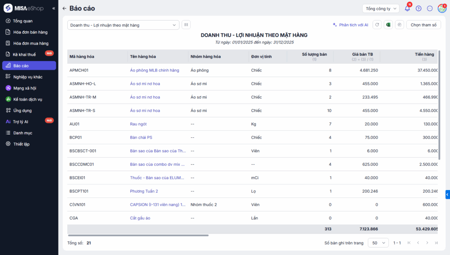Open the notifications bell
Viewport: 450px width, 255px height.
click(407, 8)
